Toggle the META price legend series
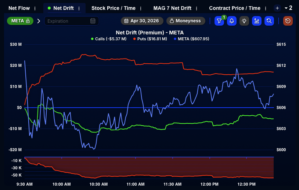Viewport: 299px width, 190px height. tap(191, 39)
